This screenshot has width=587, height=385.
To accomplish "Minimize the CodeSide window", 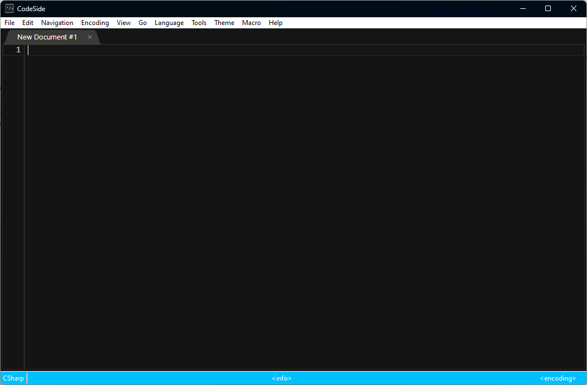I will point(522,8).
